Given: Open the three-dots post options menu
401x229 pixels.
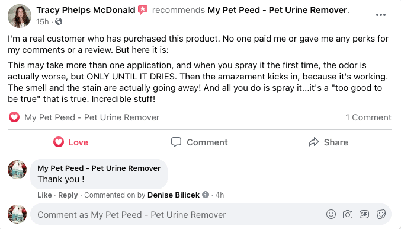Looking at the screenshot, I should (x=380, y=15).
